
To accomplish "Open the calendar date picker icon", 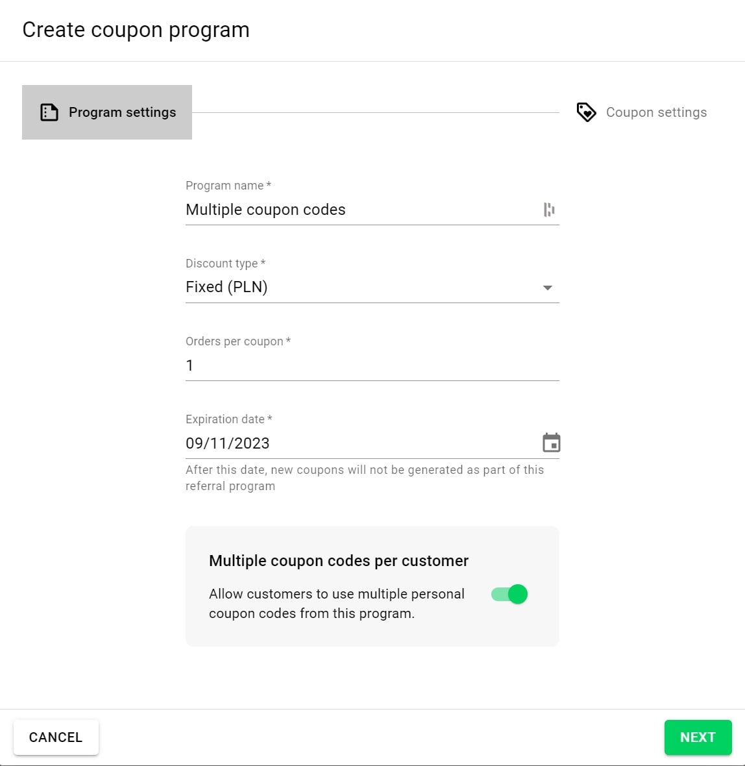I will tap(551, 443).
